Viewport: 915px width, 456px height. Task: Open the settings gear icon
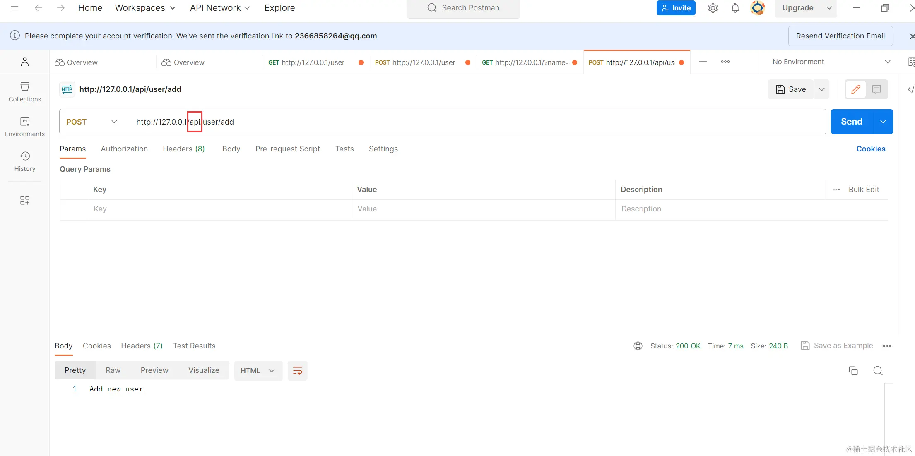pyautogui.click(x=713, y=8)
